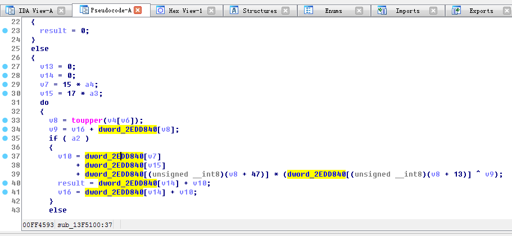Toggle breakpoint dot on line 33

pos(5,120)
